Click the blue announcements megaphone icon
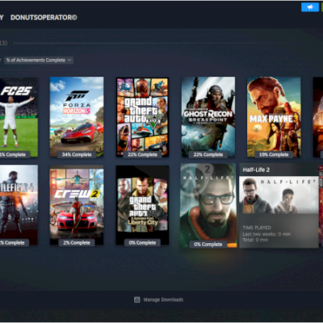Screen dimensions: 323x323 [x=310, y=7]
